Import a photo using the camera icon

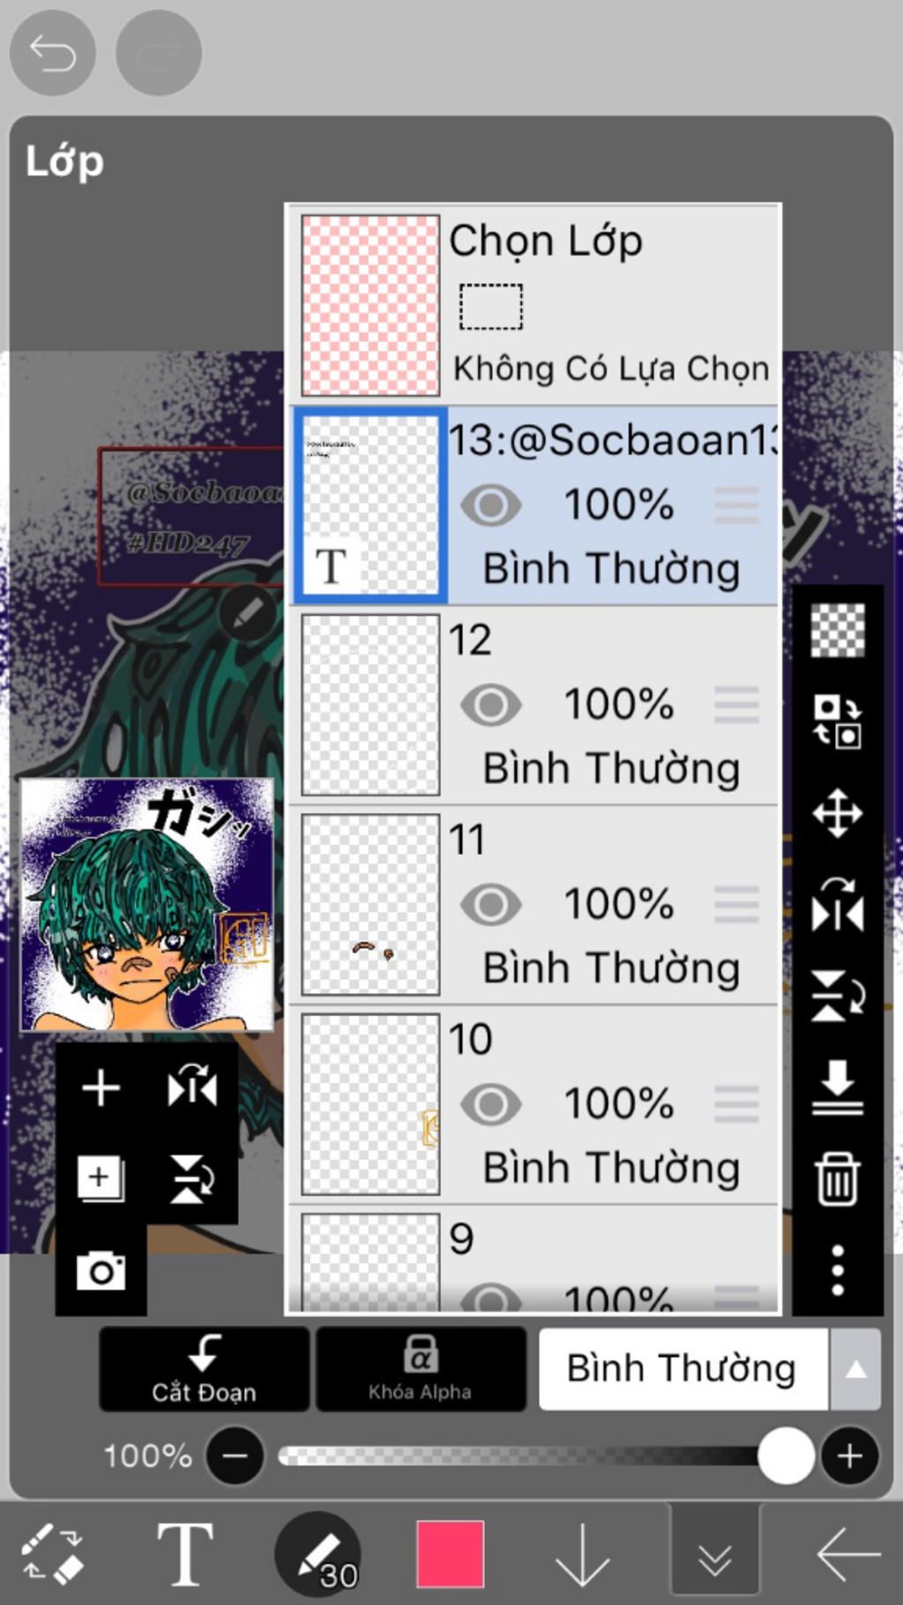(x=101, y=1271)
